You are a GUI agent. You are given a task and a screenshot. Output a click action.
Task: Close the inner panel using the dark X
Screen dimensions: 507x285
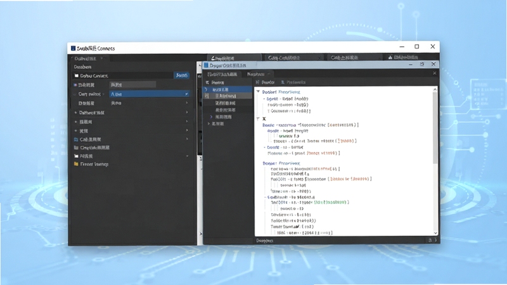(435, 73)
